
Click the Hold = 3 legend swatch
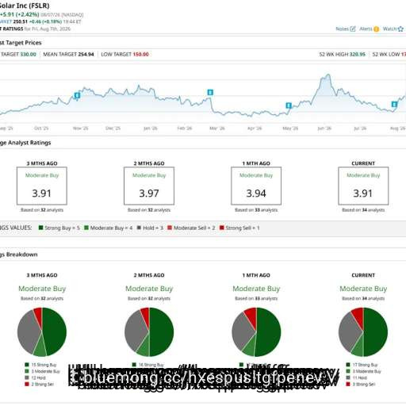pos(139,228)
